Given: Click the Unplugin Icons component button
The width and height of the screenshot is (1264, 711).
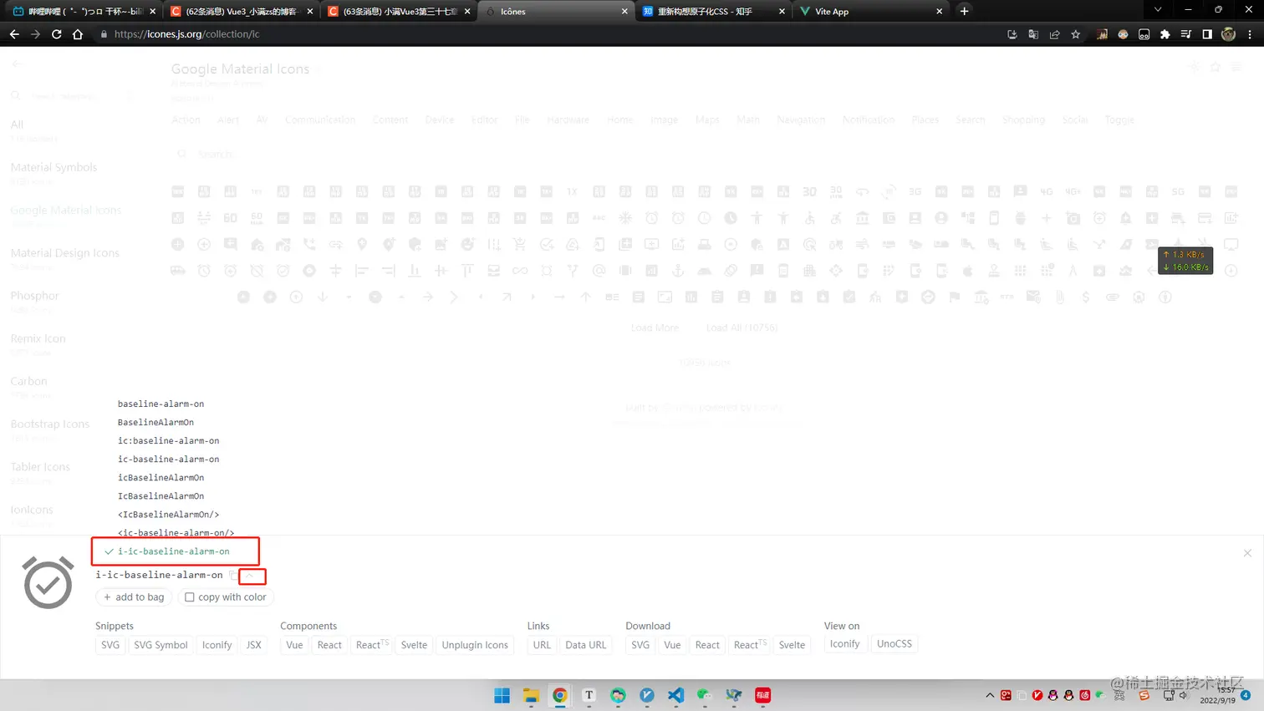Looking at the screenshot, I should 475,645.
